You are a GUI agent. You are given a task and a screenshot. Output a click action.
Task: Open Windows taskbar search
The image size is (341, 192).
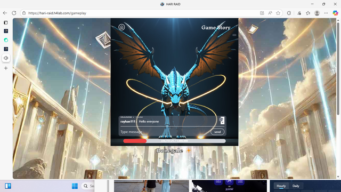88,186
